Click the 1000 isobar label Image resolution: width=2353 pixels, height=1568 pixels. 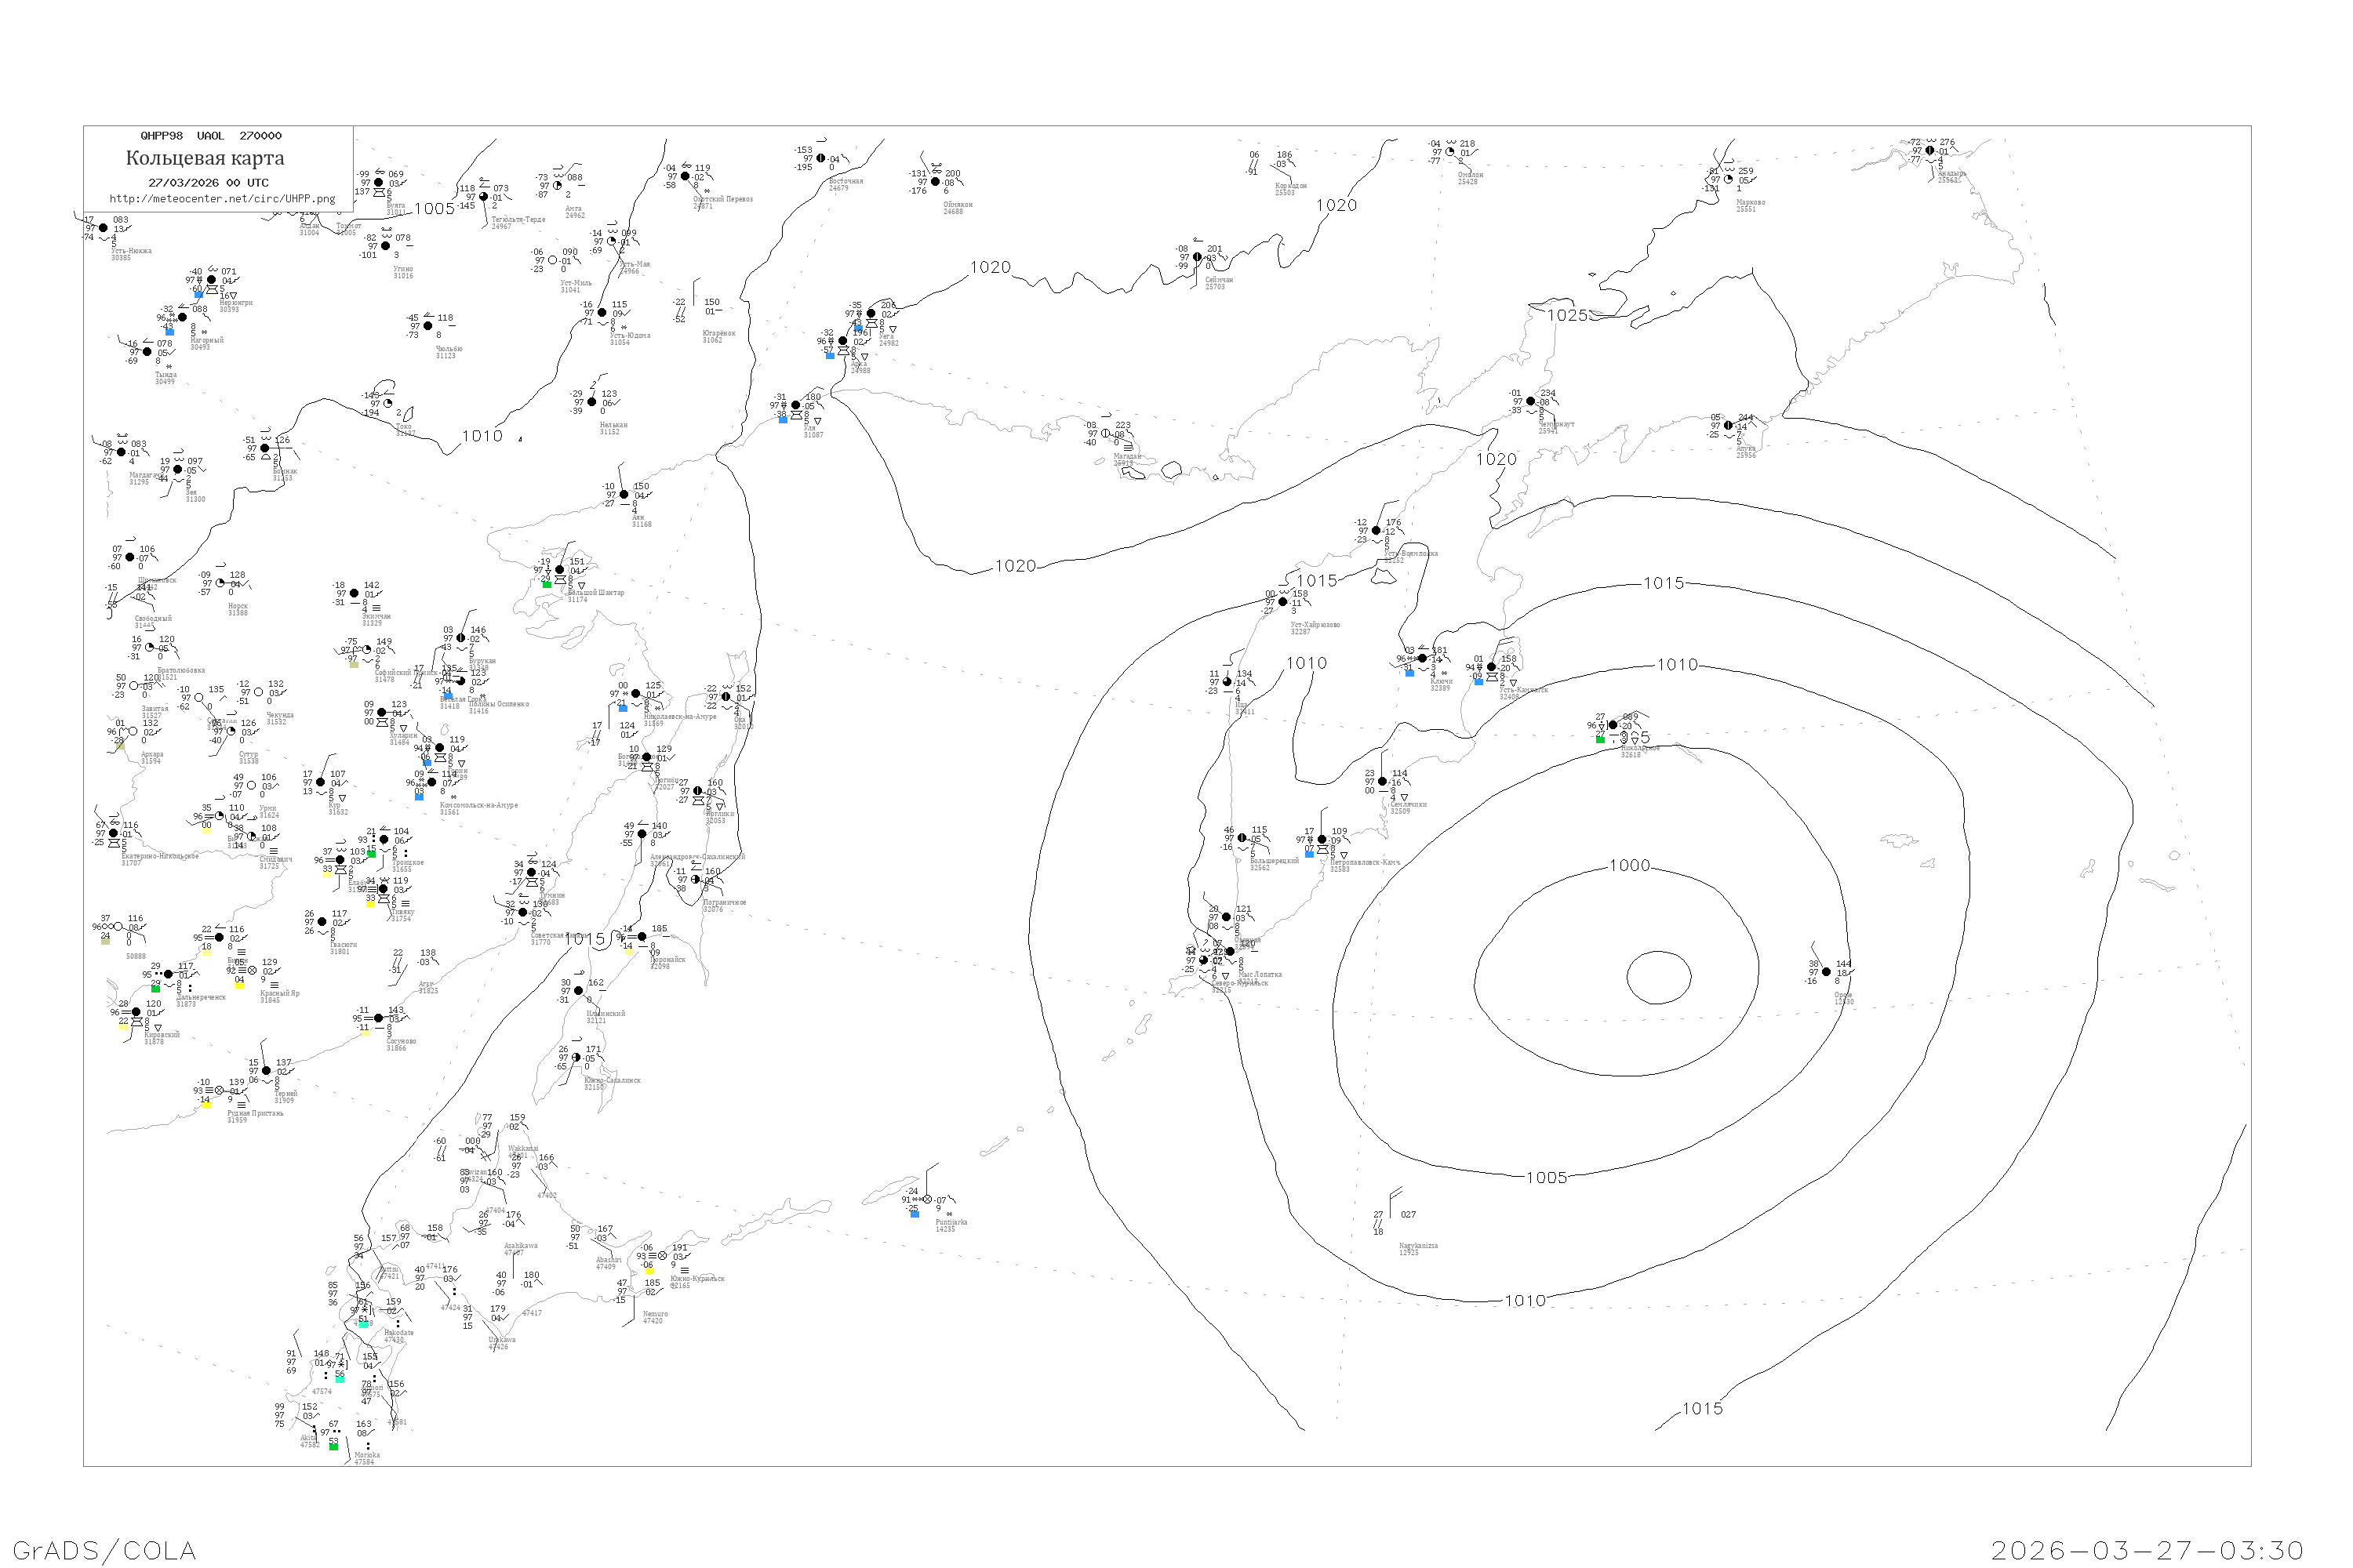(1630, 866)
